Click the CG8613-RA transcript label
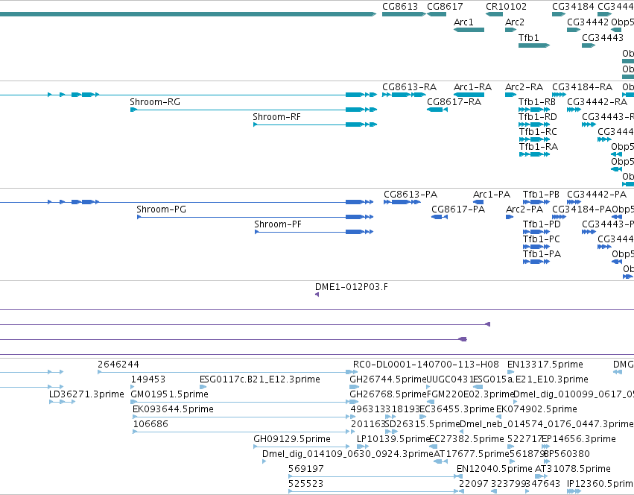The image size is (634, 495). point(409,87)
